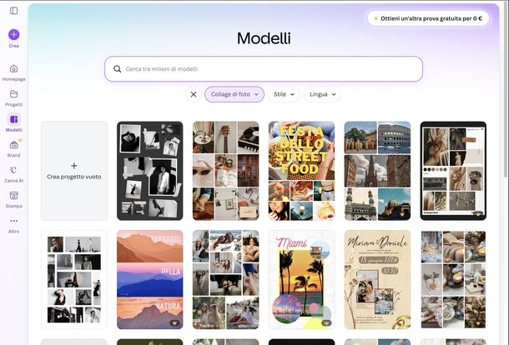
Task: Open cozy candles grid collage template
Action: pos(453,279)
